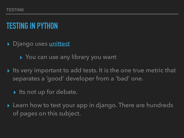184x138 pixels.
Task: Click the bullet arrow beside "Django uses"
Action: coord(8,44)
